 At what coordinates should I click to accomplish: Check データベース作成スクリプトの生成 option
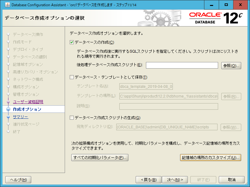pos(72,118)
